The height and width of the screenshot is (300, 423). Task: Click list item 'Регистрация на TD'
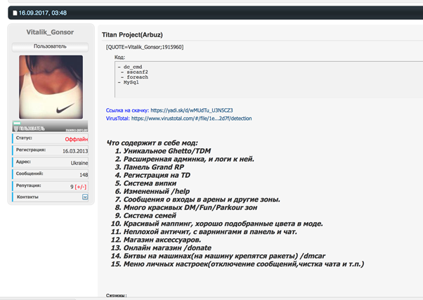click(x=157, y=176)
